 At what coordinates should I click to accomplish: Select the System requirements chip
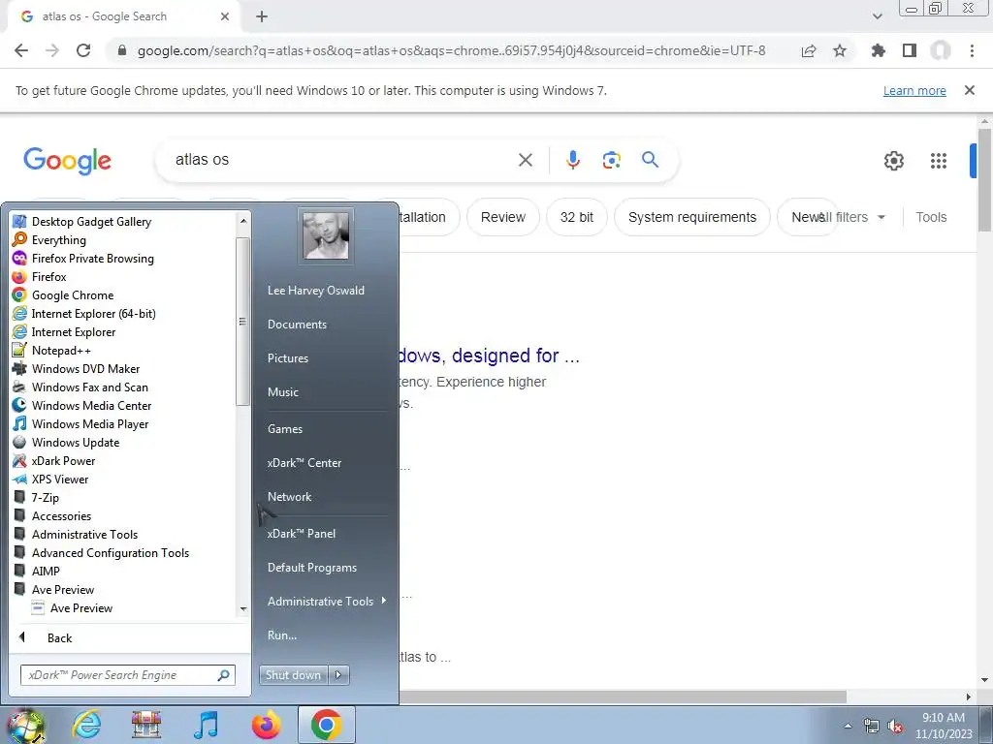(x=692, y=217)
